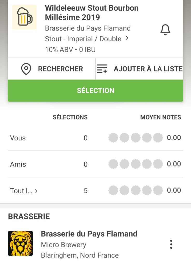Tap the Tout l... selections count 5
Viewport: 191px width, 265px height.
coord(86,191)
